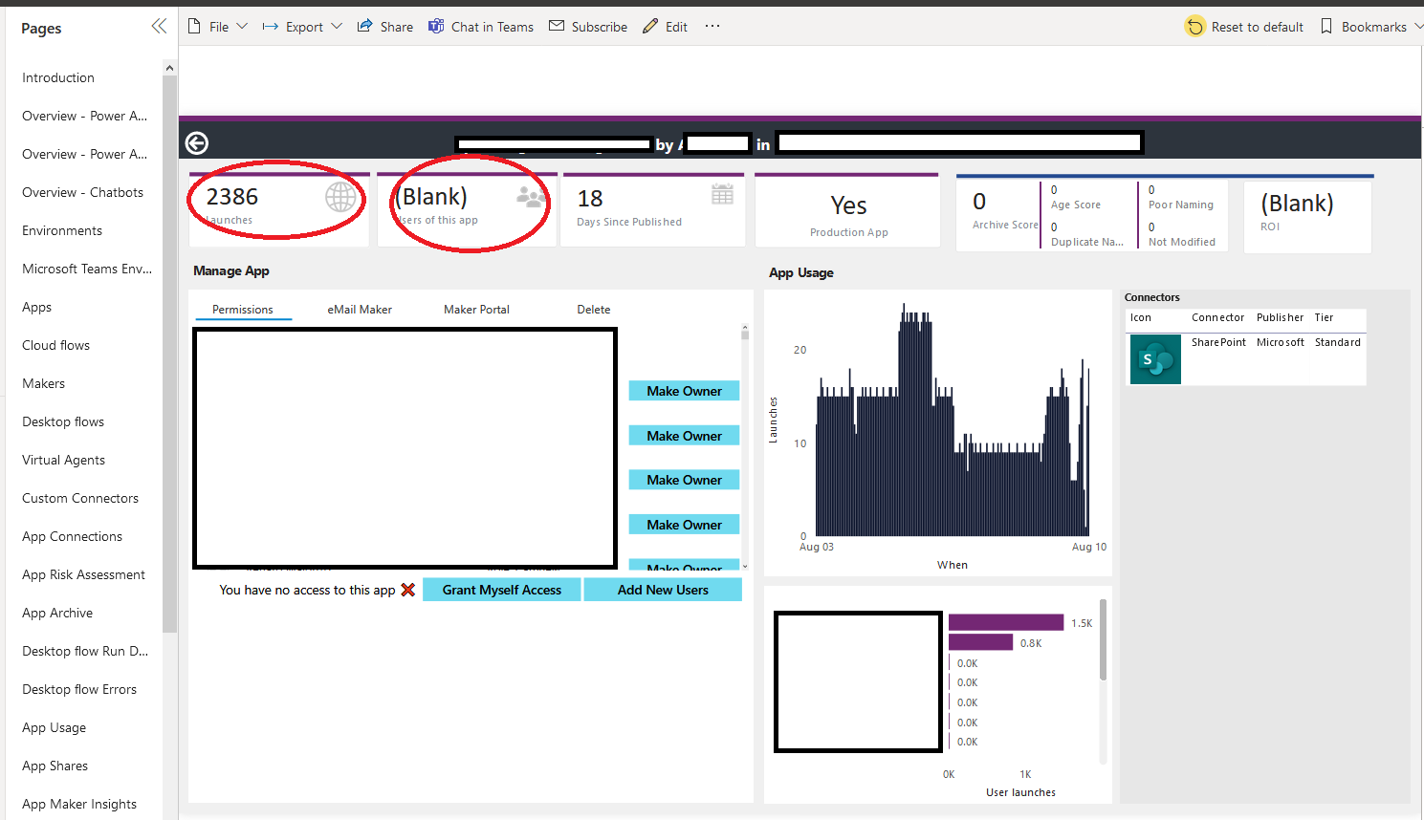Click the calendar icon on Days Since Published card
This screenshot has width=1424, height=820.
coord(724,192)
